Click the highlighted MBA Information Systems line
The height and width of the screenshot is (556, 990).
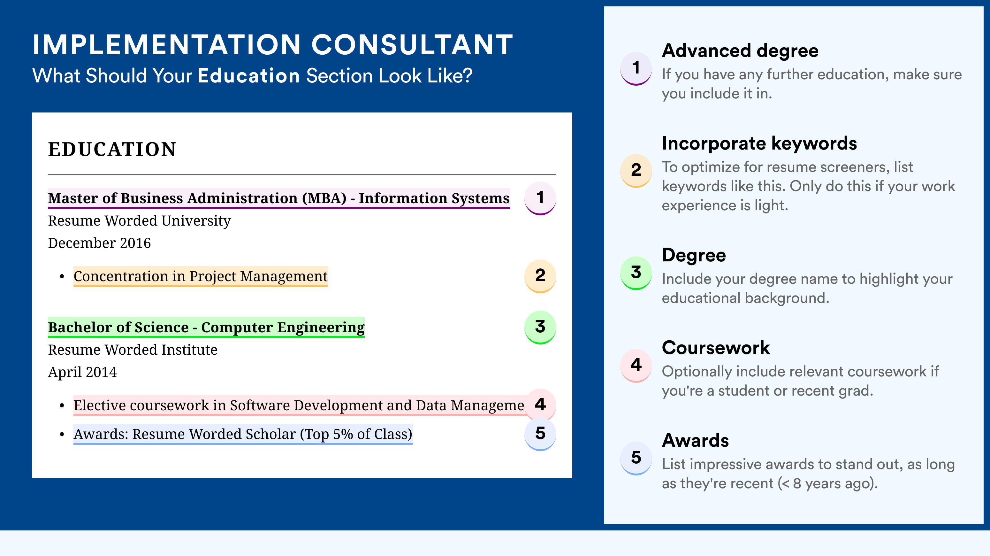[x=278, y=198]
